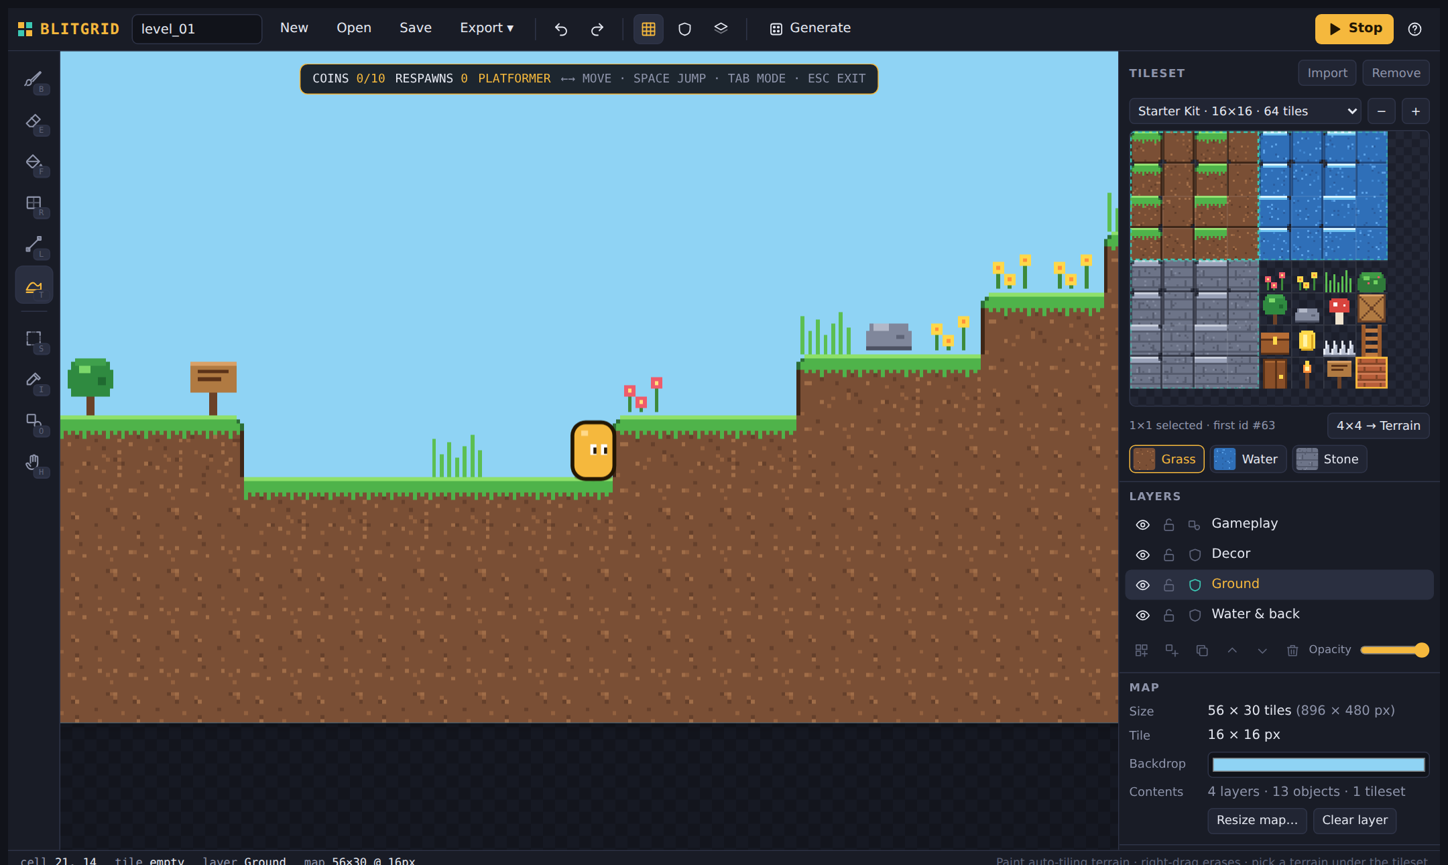The height and width of the screenshot is (865, 1448).
Task: Toggle the grid overlay icon
Action: [x=648, y=29]
